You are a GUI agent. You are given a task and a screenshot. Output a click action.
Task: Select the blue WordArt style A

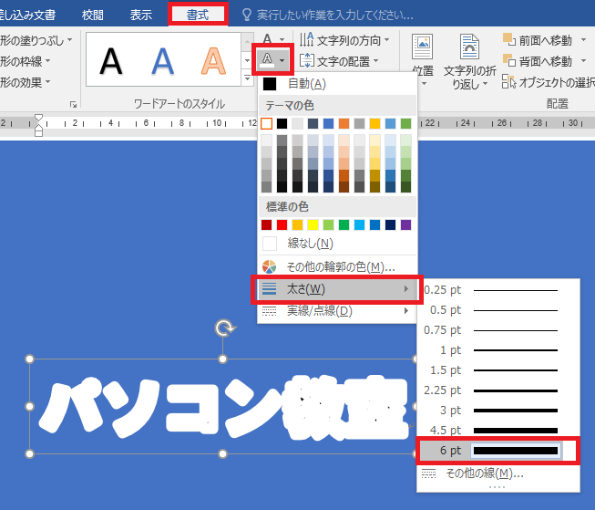[x=163, y=60]
